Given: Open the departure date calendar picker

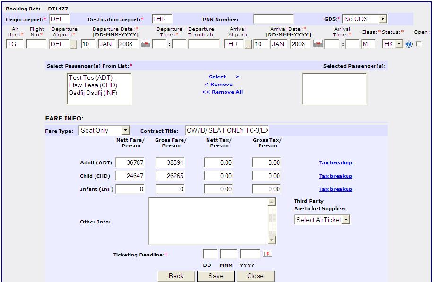Looking at the screenshot, I should tap(146, 44).
